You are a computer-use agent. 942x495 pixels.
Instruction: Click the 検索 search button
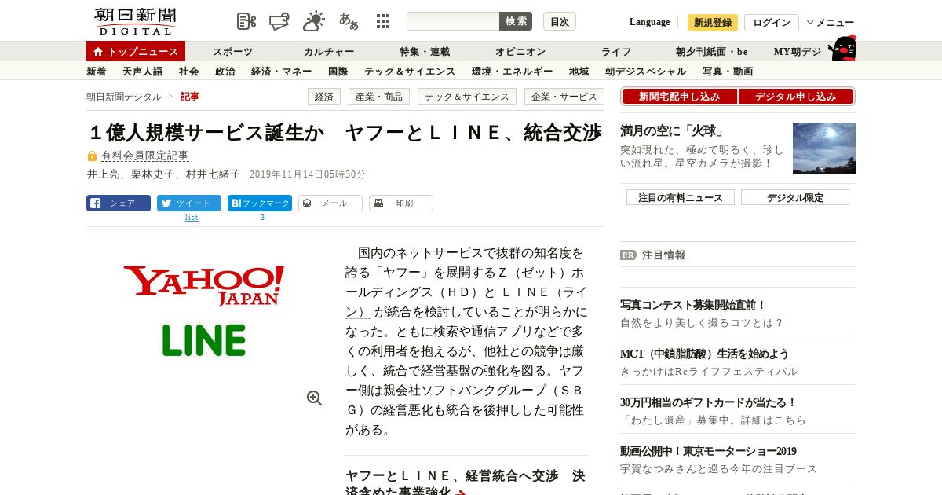click(x=516, y=21)
